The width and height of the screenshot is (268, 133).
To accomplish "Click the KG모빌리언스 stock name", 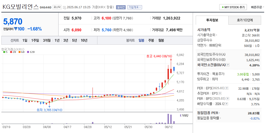I will click(x=21, y=7).
